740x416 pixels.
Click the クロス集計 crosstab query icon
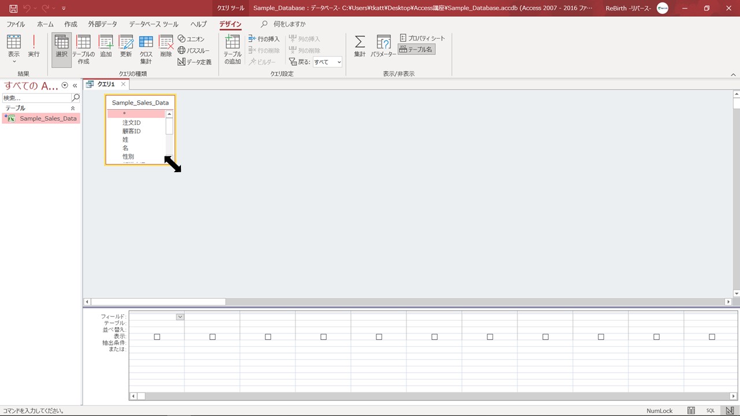pyautogui.click(x=146, y=49)
